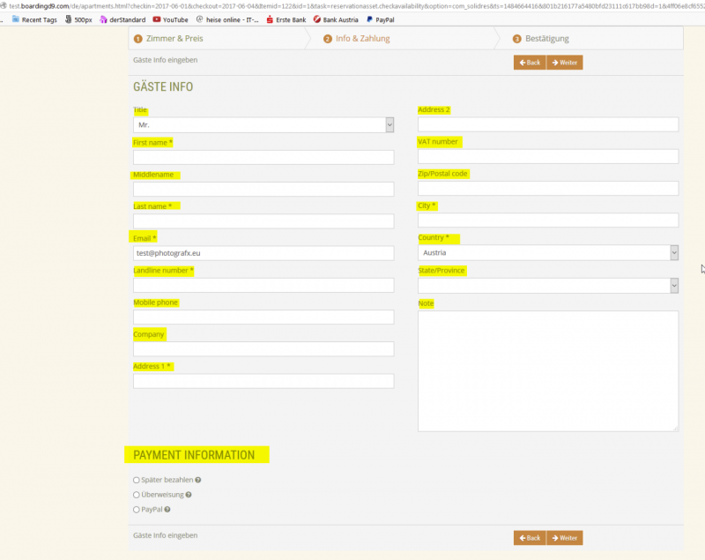
Task: Expand the Country dropdown showing Austria
Action: tap(547, 253)
